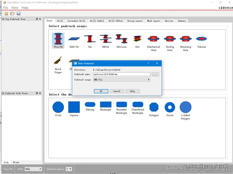Switch to the Front view tab
Image resolution: width=233 pixels, height=174 pixels.
pos(16,163)
